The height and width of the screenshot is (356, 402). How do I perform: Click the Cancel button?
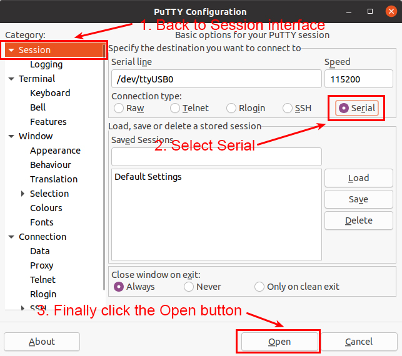point(359,342)
